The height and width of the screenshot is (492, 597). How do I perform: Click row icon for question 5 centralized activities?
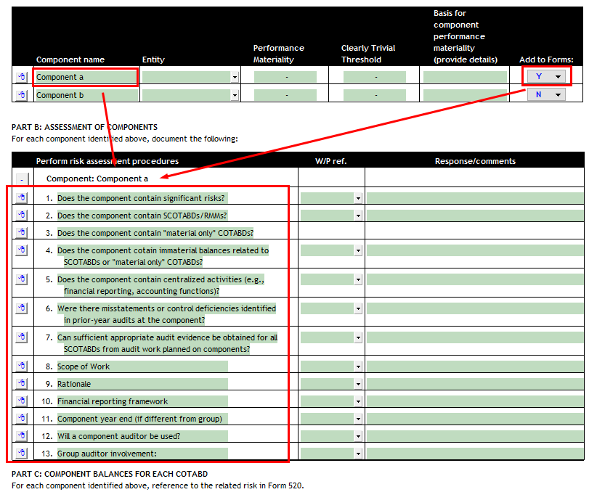[22, 279]
